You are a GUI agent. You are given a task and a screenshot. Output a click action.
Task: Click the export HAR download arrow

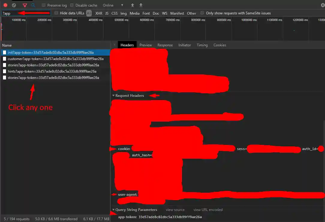pyautogui.click(x=141, y=5)
